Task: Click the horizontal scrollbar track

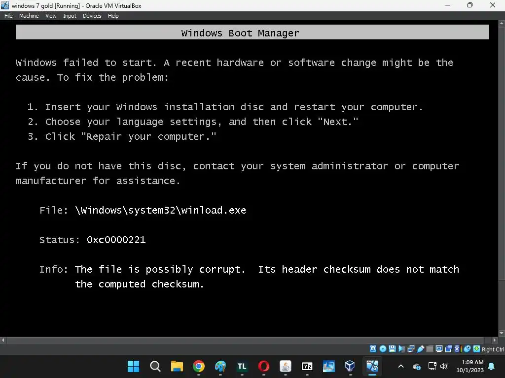Action: 249,340
